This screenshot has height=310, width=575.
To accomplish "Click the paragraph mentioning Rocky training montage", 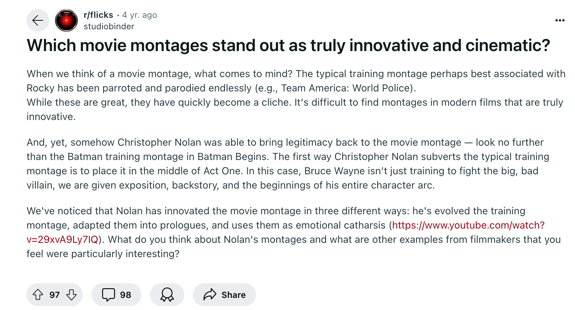I will [221, 81].
